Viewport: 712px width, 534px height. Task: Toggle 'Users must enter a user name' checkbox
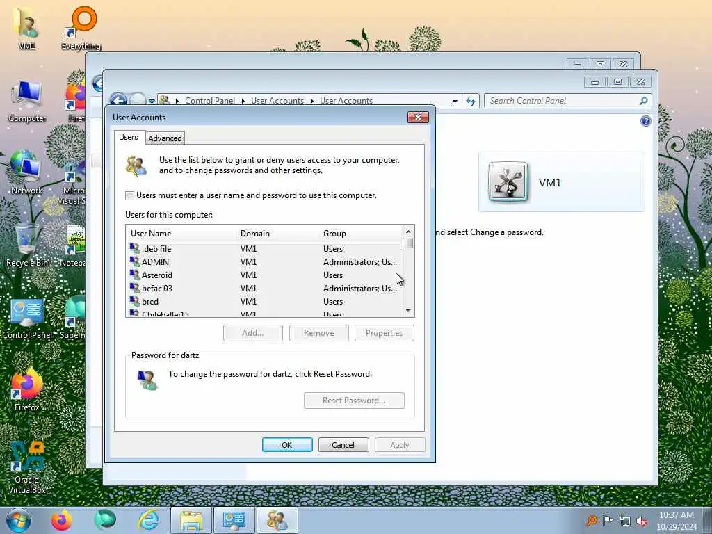tap(130, 195)
